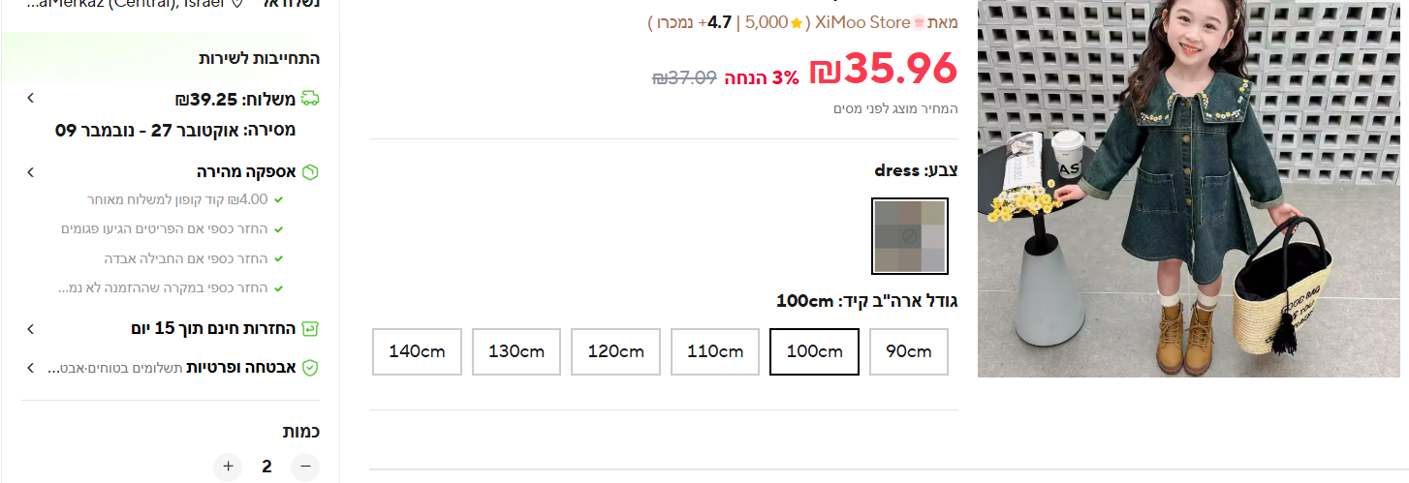Open the XiMoo Store link
Image resolution: width=1409 pixels, height=483 pixels.
(862, 22)
